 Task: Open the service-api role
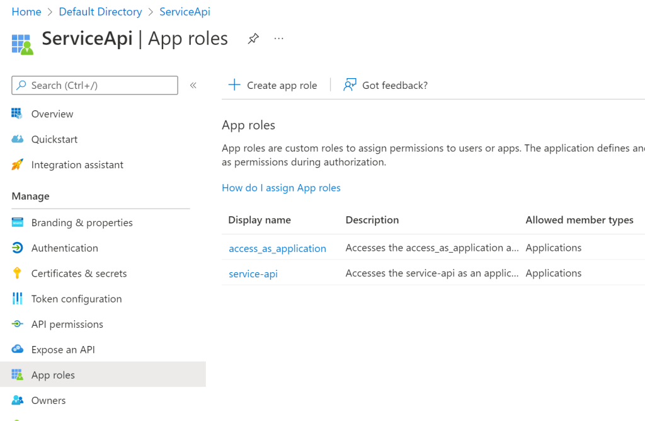(x=253, y=273)
